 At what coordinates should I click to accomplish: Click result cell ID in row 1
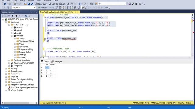[x=47, y=68]
